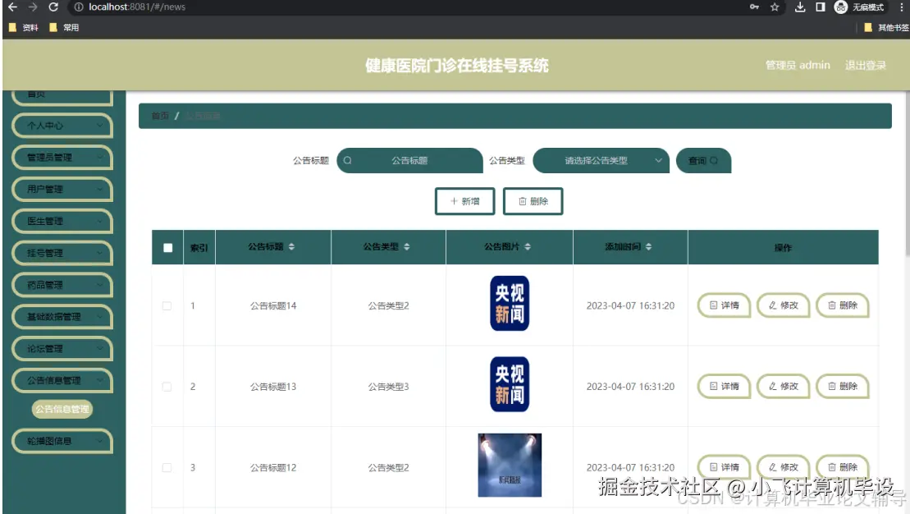This screenshot has width=910, height=514.
Task: Check the checkbox for row 索引 1
Action: [167, 305]
